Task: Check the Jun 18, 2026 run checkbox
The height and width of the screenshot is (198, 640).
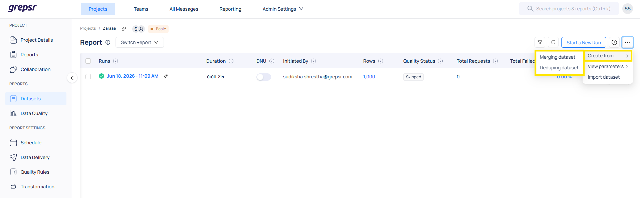Action: point(88,77)
